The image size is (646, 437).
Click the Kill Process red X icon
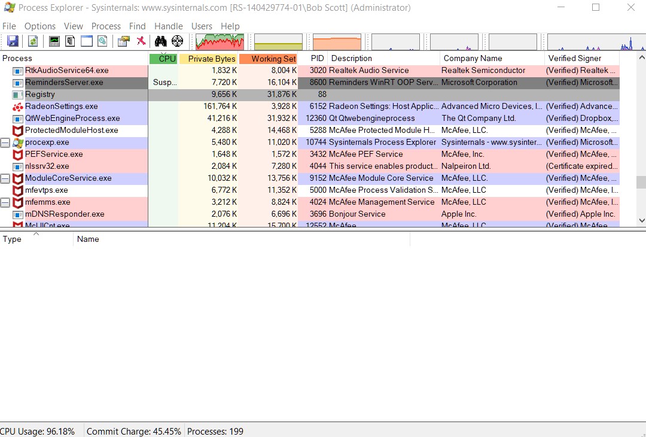click(x=141, y=41)
